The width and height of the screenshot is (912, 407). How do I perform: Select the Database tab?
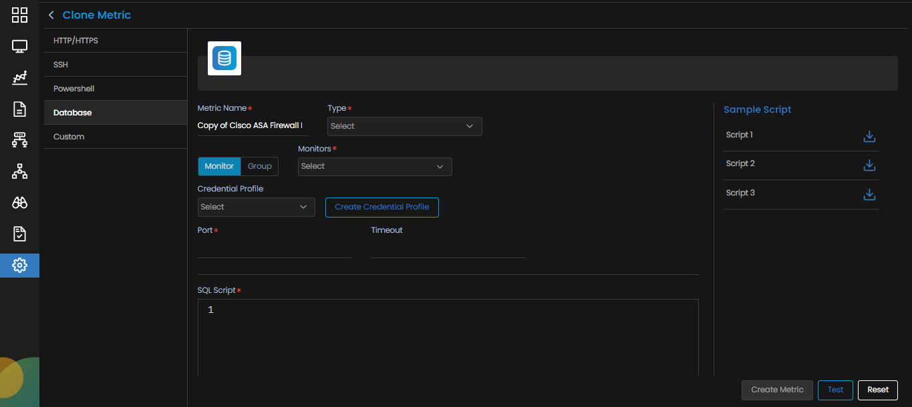point(116,113)
